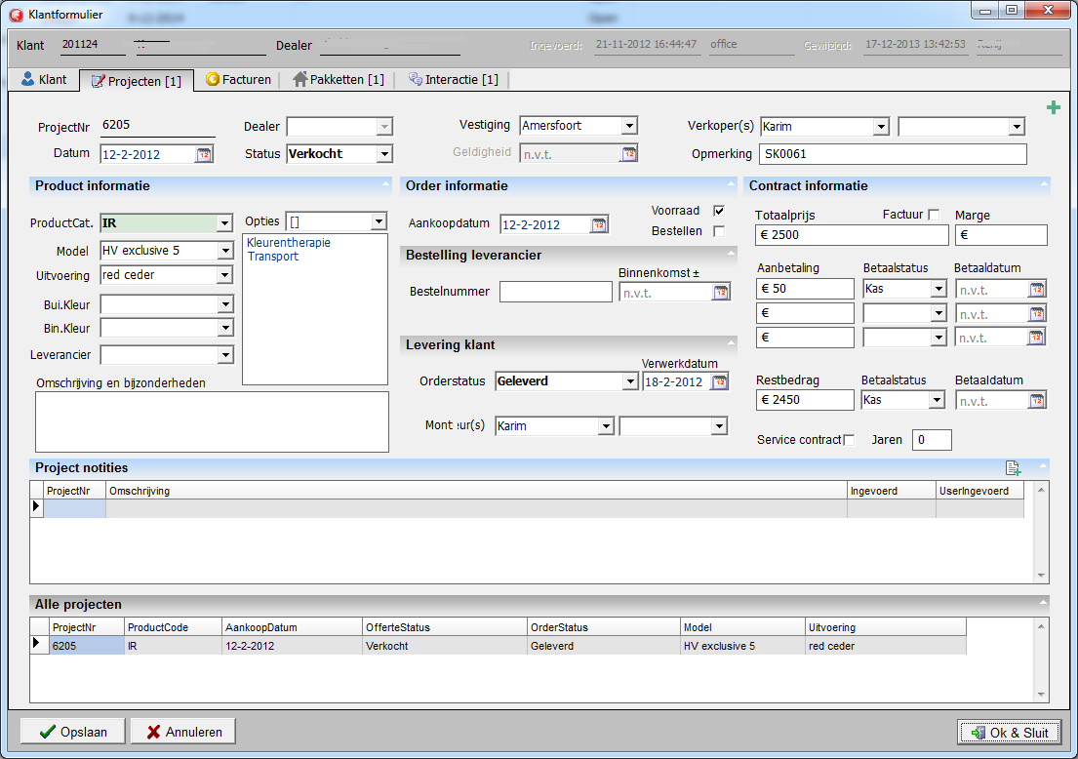Switch to the Pakketten [1] tab
The width and height of the screenshot is (1078, 759).
tap(338, 80)
